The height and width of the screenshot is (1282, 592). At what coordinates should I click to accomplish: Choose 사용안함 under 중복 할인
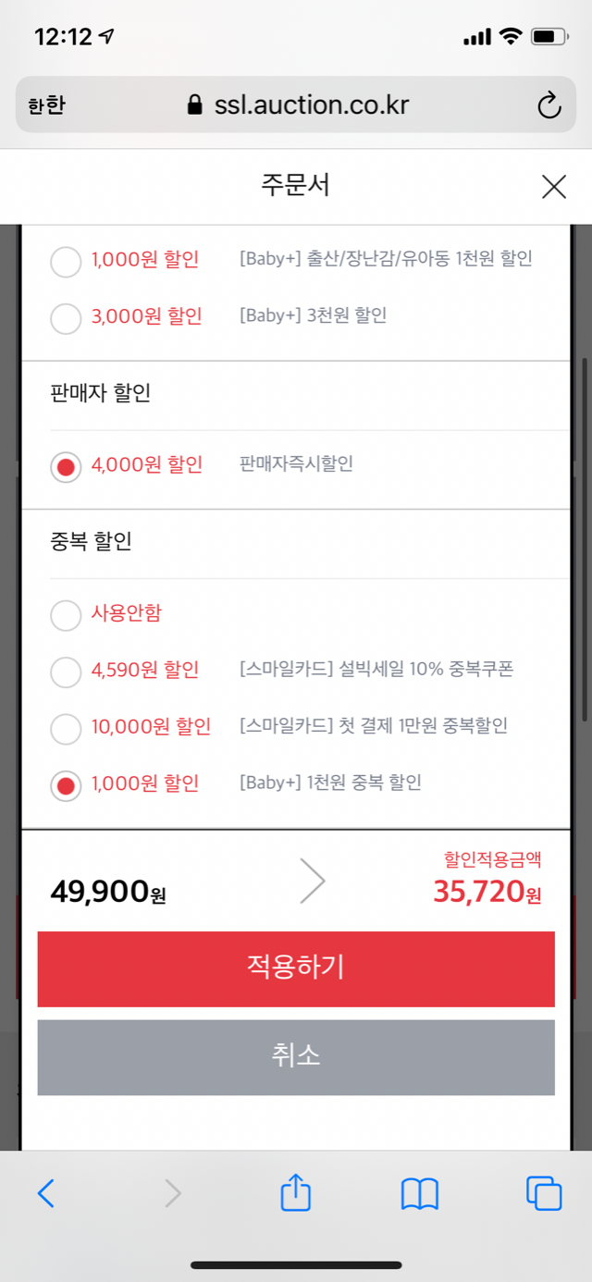point(66,615)
